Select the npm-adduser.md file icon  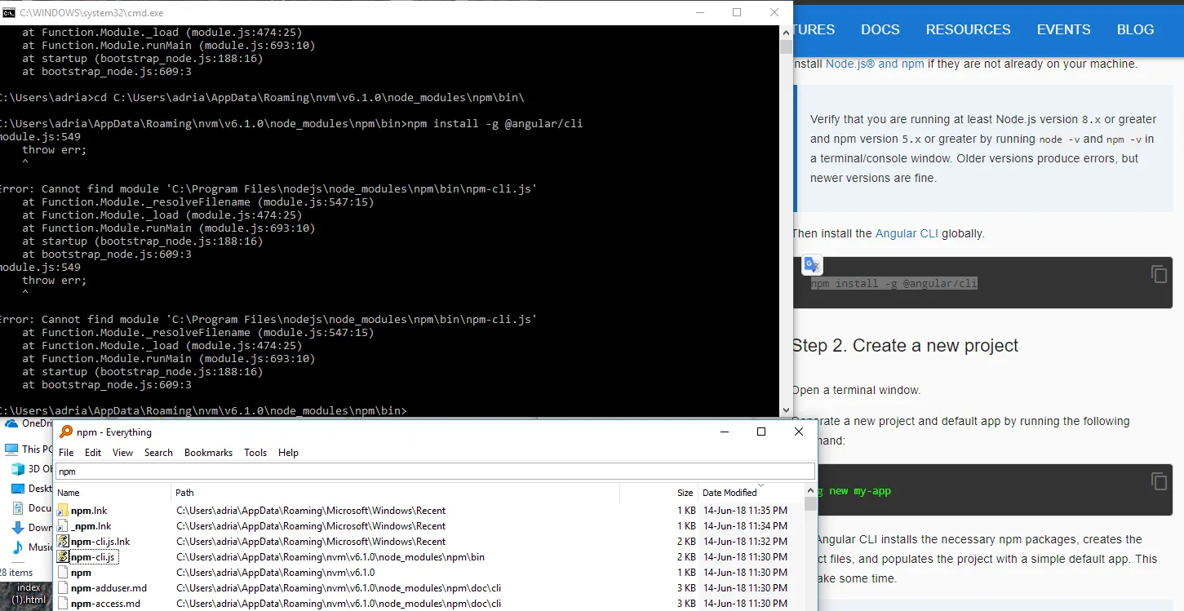pyautogui.click(x=63, y=588)
